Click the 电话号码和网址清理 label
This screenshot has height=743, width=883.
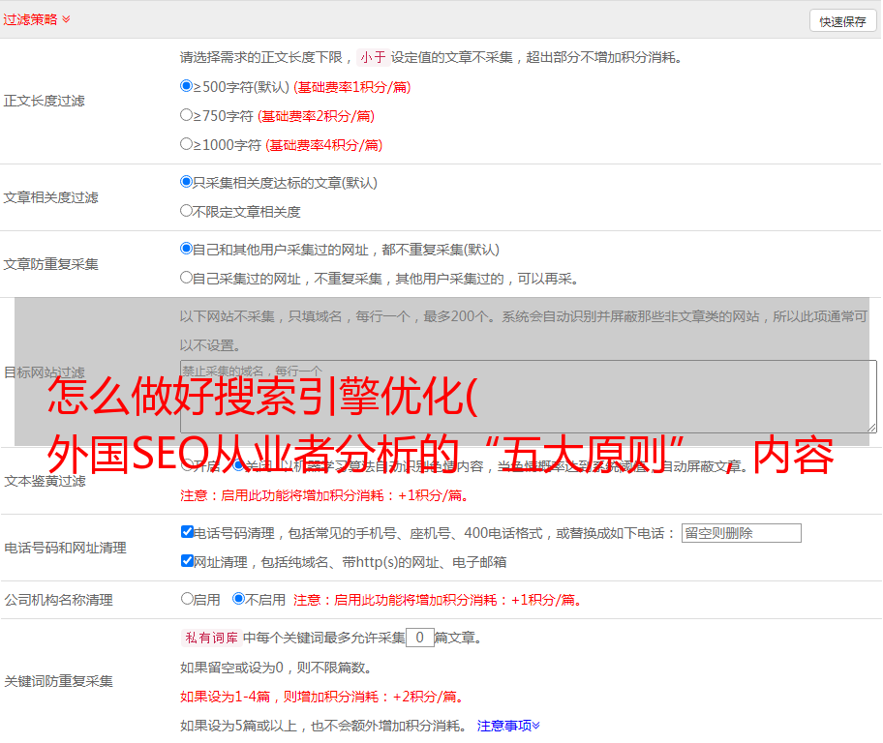(65, 548)
